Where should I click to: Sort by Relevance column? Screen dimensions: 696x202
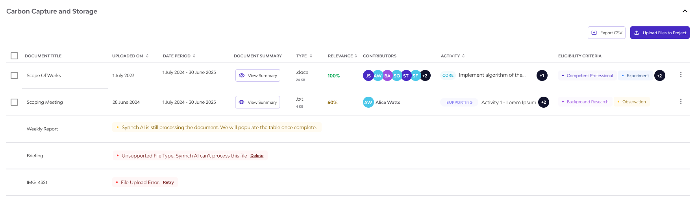(342, 56)
